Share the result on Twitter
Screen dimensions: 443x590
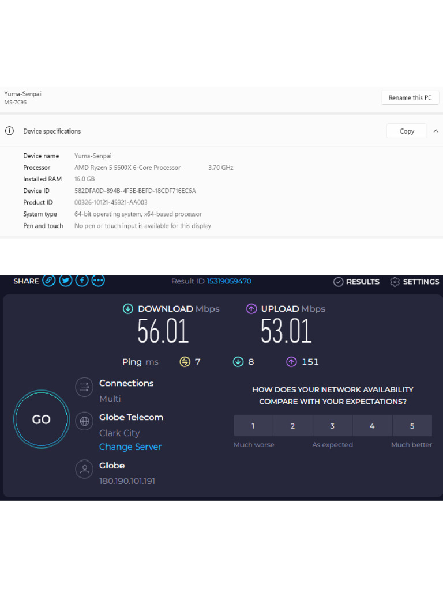click(66, 281)
